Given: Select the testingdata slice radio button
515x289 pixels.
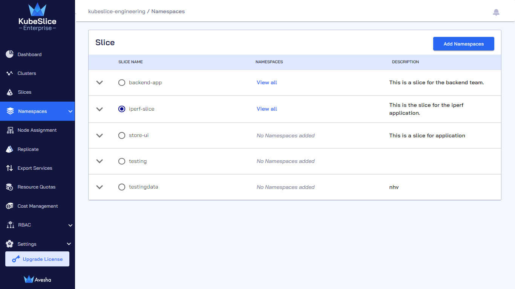Looking at the screenshot, I should (x=122, y=187).
